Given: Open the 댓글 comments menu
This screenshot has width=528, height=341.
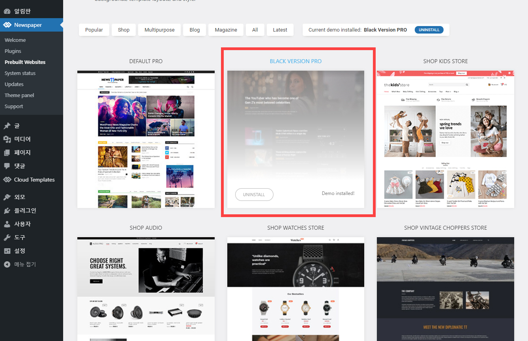Looking at the screenshot, I should [32, 166].
